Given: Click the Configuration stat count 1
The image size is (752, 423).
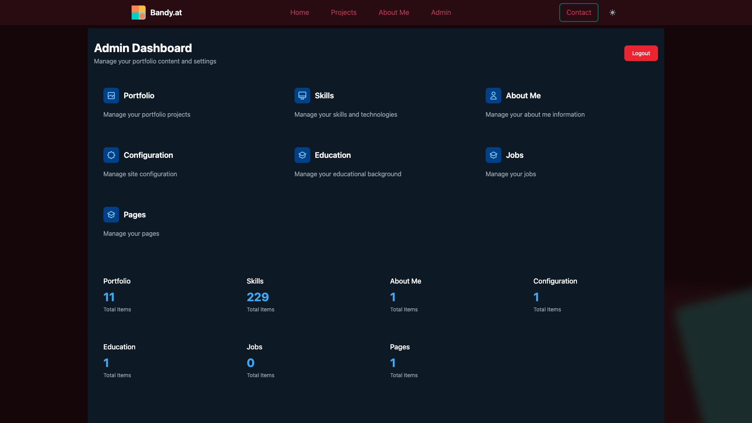Looking at the screenshot, I should pos(536,297).
